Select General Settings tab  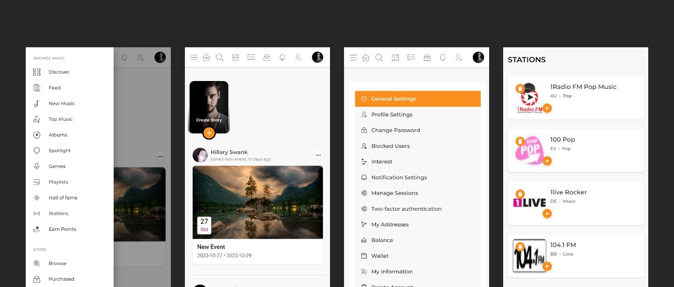[x=418, y=99]
